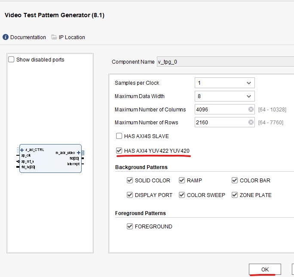Disable the SOLID COLOR background pattern
The height and width of the screenshot is (277, 294).
point(130,181)
